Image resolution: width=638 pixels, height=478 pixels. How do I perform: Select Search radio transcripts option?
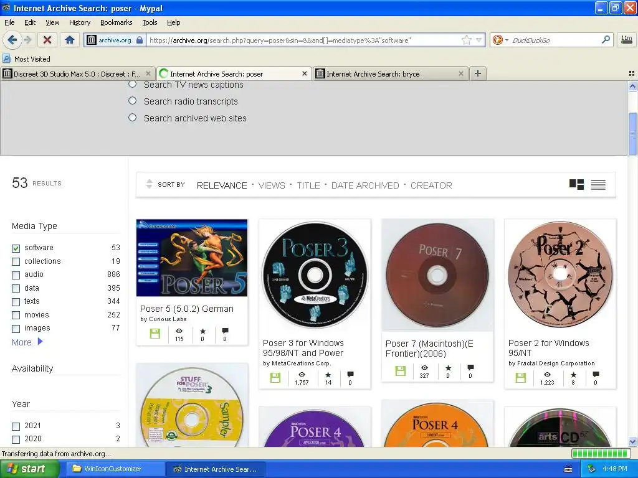pyautogui.click(x=132, y=100)
